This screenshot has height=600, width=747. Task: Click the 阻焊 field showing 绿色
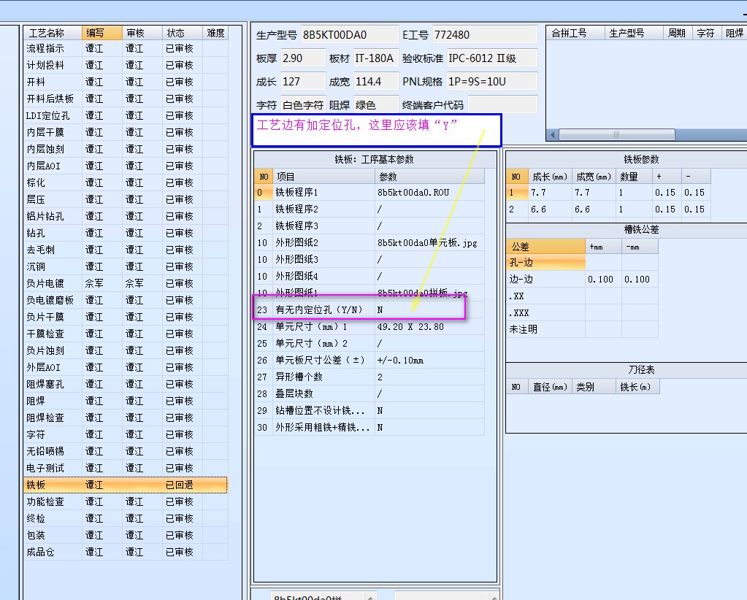pyautogui.click(x=376, y=105)
